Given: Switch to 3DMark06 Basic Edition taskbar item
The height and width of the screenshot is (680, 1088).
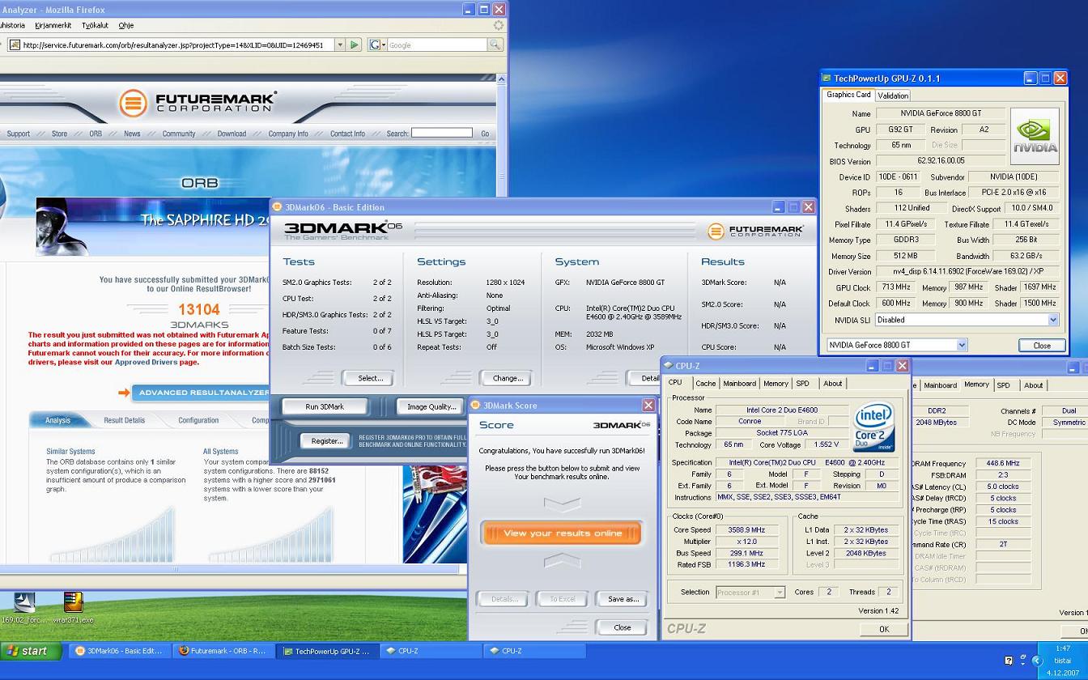Looking at the screenshot, I should pos(118,651).
